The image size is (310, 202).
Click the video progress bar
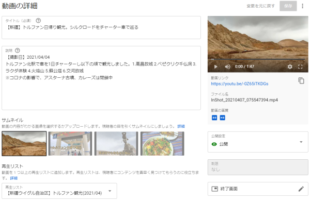258,59
